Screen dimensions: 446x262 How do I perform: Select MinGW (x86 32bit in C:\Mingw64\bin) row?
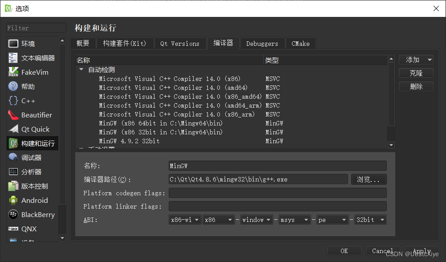click(x=231, y=132)
